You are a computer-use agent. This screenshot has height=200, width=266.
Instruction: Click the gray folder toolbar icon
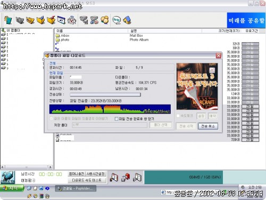click(x=20, y=20)
